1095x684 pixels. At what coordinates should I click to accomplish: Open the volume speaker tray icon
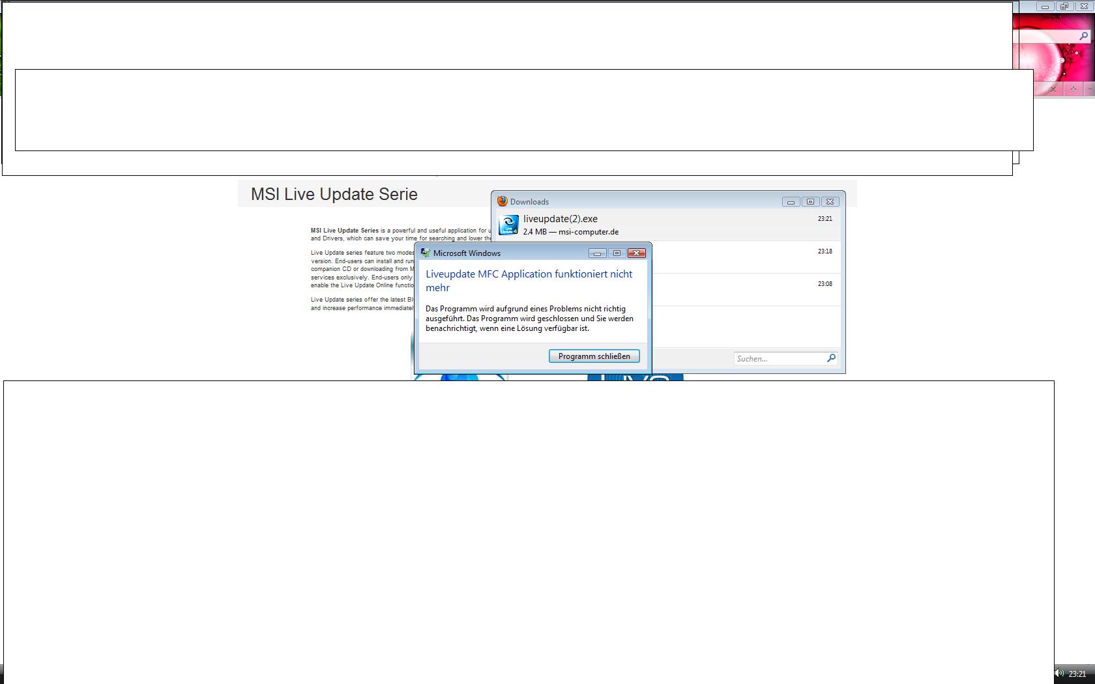(1059, 674)
